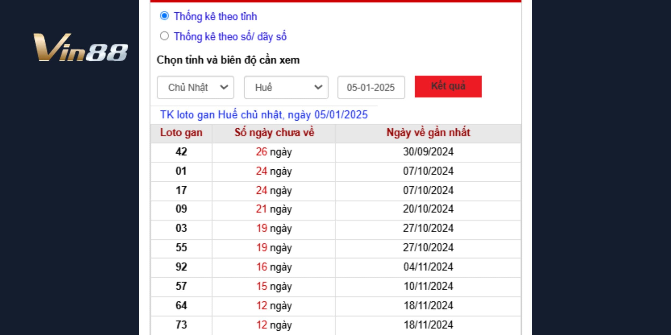Screen dimensions: 671x335
Task: Click 'Thống kê theo số/ dãy số' label
Action: pyautogui.click(x=230, y=36)
